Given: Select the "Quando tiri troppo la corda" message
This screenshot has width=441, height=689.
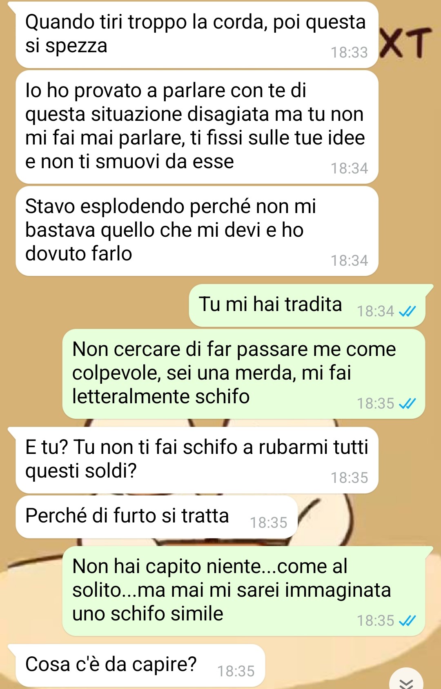Looking at the screenshot, I should (197, 35).
